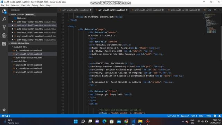Open the Manage gear menu
The height and width of the screenshot is (125, 222).
pyautogui.click(x=4, y=110)
